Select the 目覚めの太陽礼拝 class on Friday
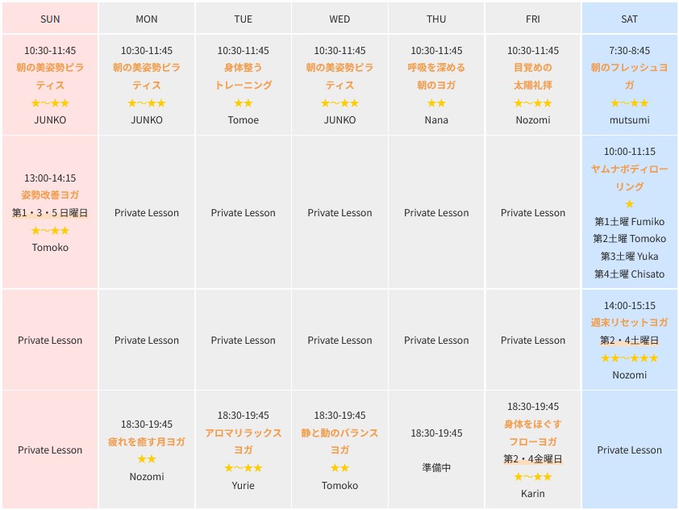 click(533, 77)
